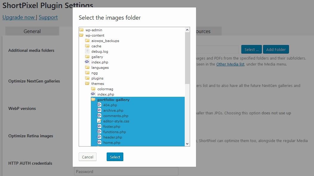Click the folder icon next to ngg
This screenshot has width=314, height=176.
tap(87, 73)
